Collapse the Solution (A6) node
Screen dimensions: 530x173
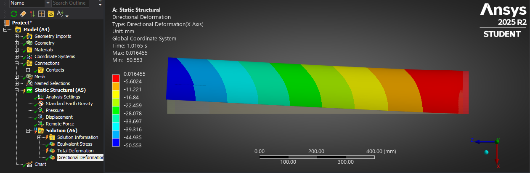28,130
